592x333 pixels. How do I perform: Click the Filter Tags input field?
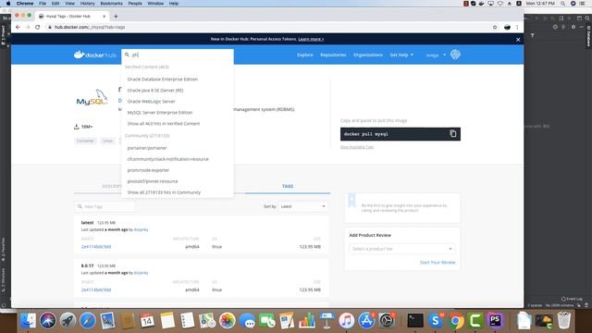(105, 206)
